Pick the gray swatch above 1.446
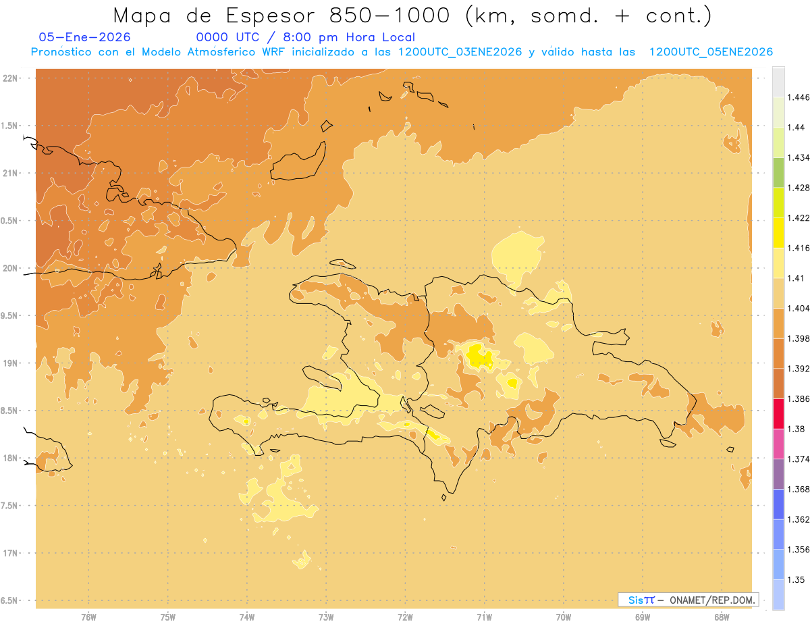Image resolution: width=810 pixels, height=626 pixels. tap(778, 82)
